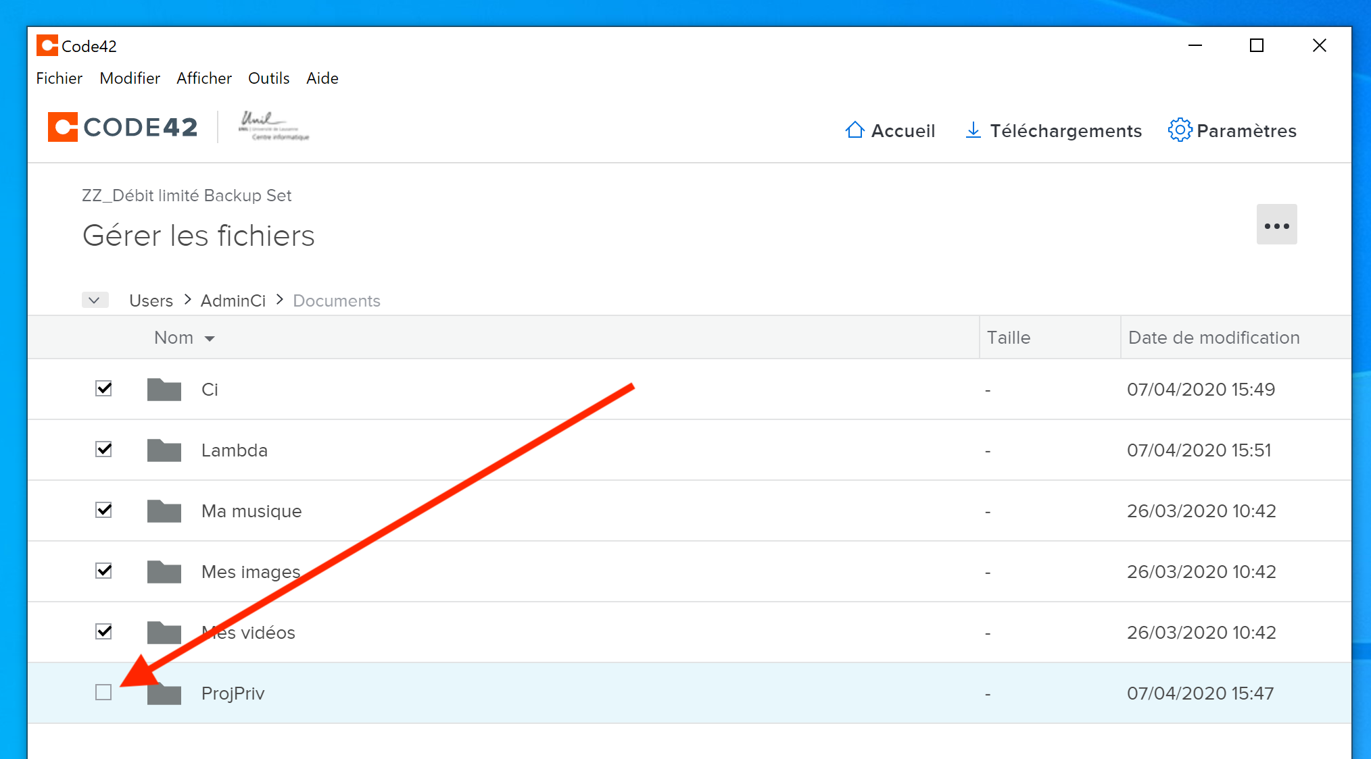Click the Accueil home icon

(x=855, y=130)
